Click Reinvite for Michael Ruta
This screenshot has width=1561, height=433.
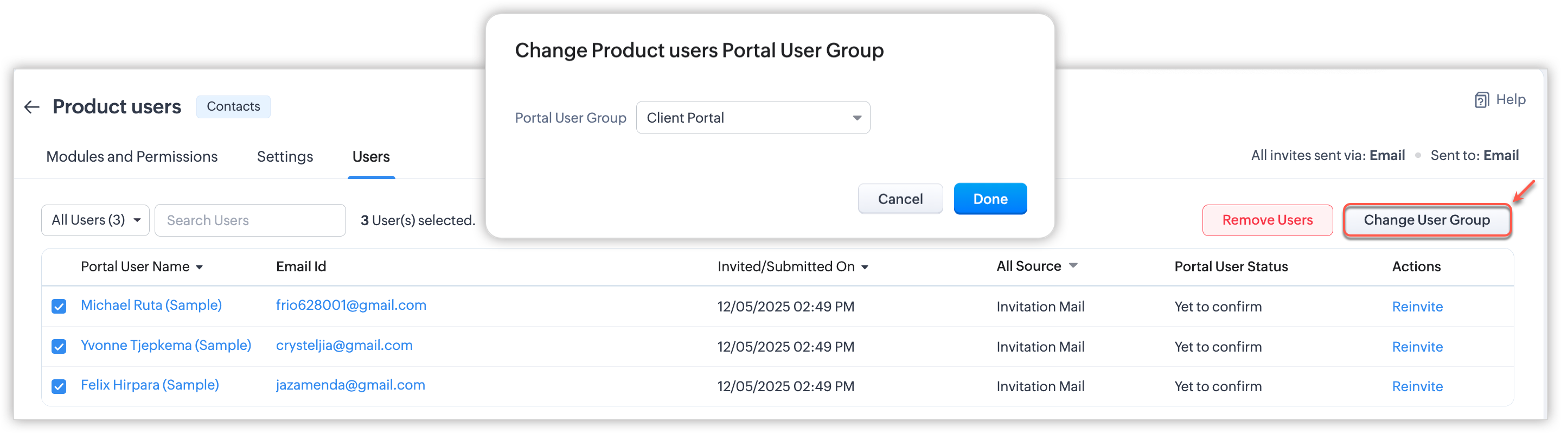tap(1417, 307)
